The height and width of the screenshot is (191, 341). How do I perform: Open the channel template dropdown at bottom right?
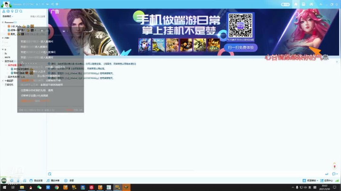[310, 181]
